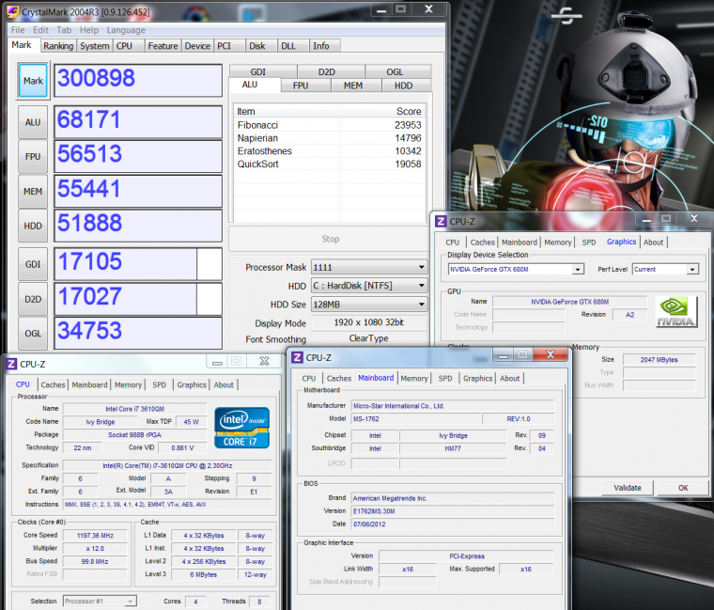Click the NVIDIA logo in the GPU section

(x=676, y=311)
